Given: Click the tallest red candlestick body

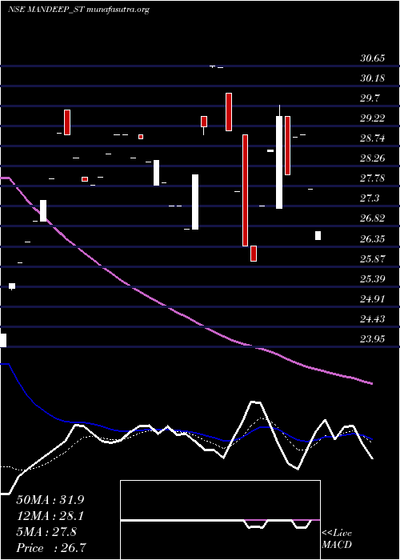Looking at the screenshot, I should [246, 190].
